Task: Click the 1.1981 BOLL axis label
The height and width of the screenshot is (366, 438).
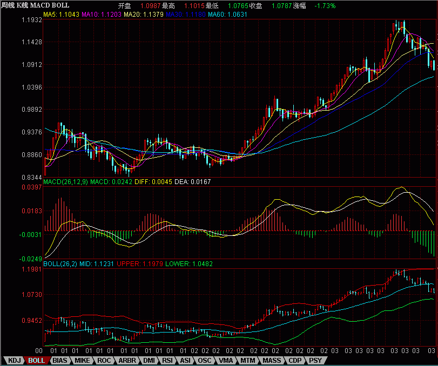Action: pos(32,269)
